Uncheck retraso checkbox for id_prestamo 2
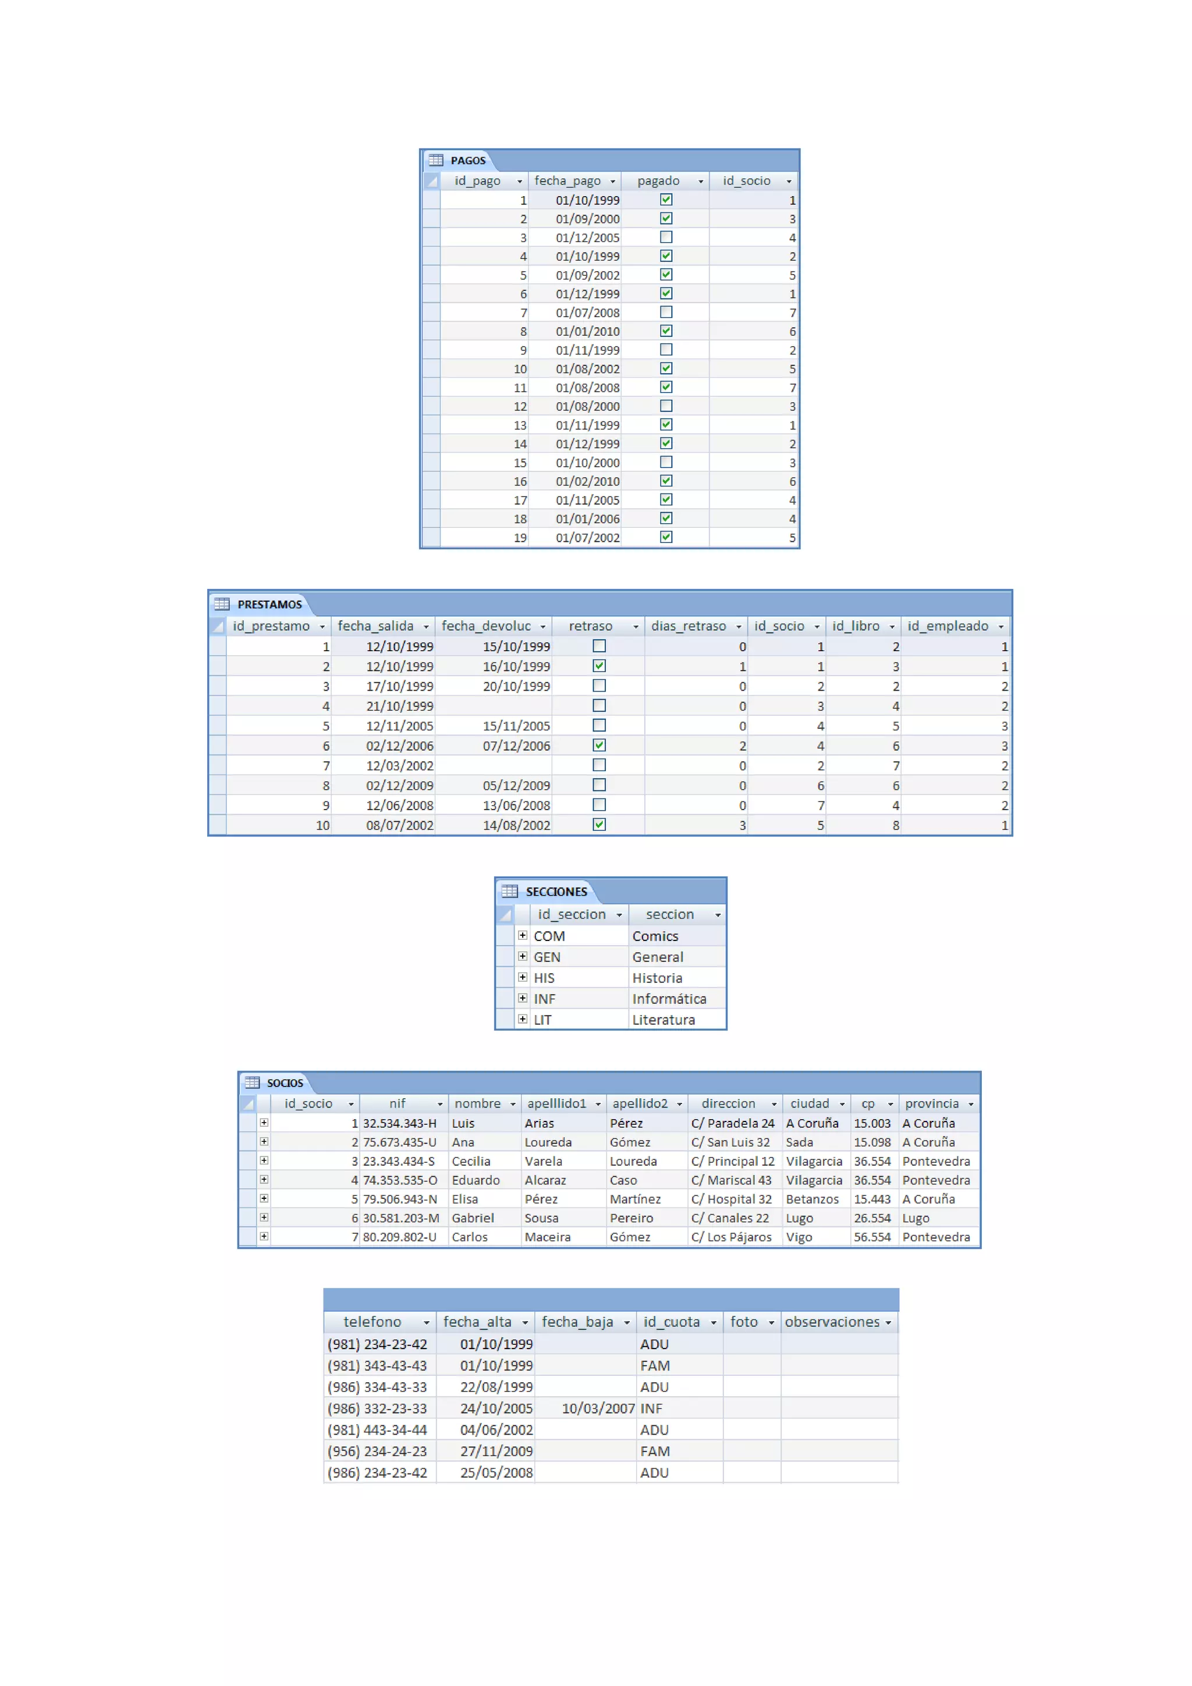This screenshot has width=1192, height=1686. click(x=599, y=666)
